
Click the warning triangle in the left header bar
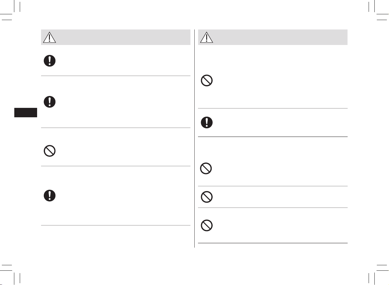coord(50,37)
